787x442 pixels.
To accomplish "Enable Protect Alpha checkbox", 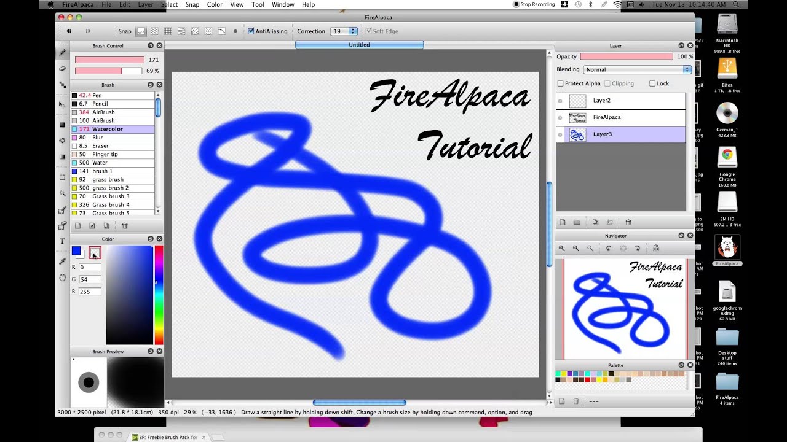I will pyautogui.click(x=560, y=83).
